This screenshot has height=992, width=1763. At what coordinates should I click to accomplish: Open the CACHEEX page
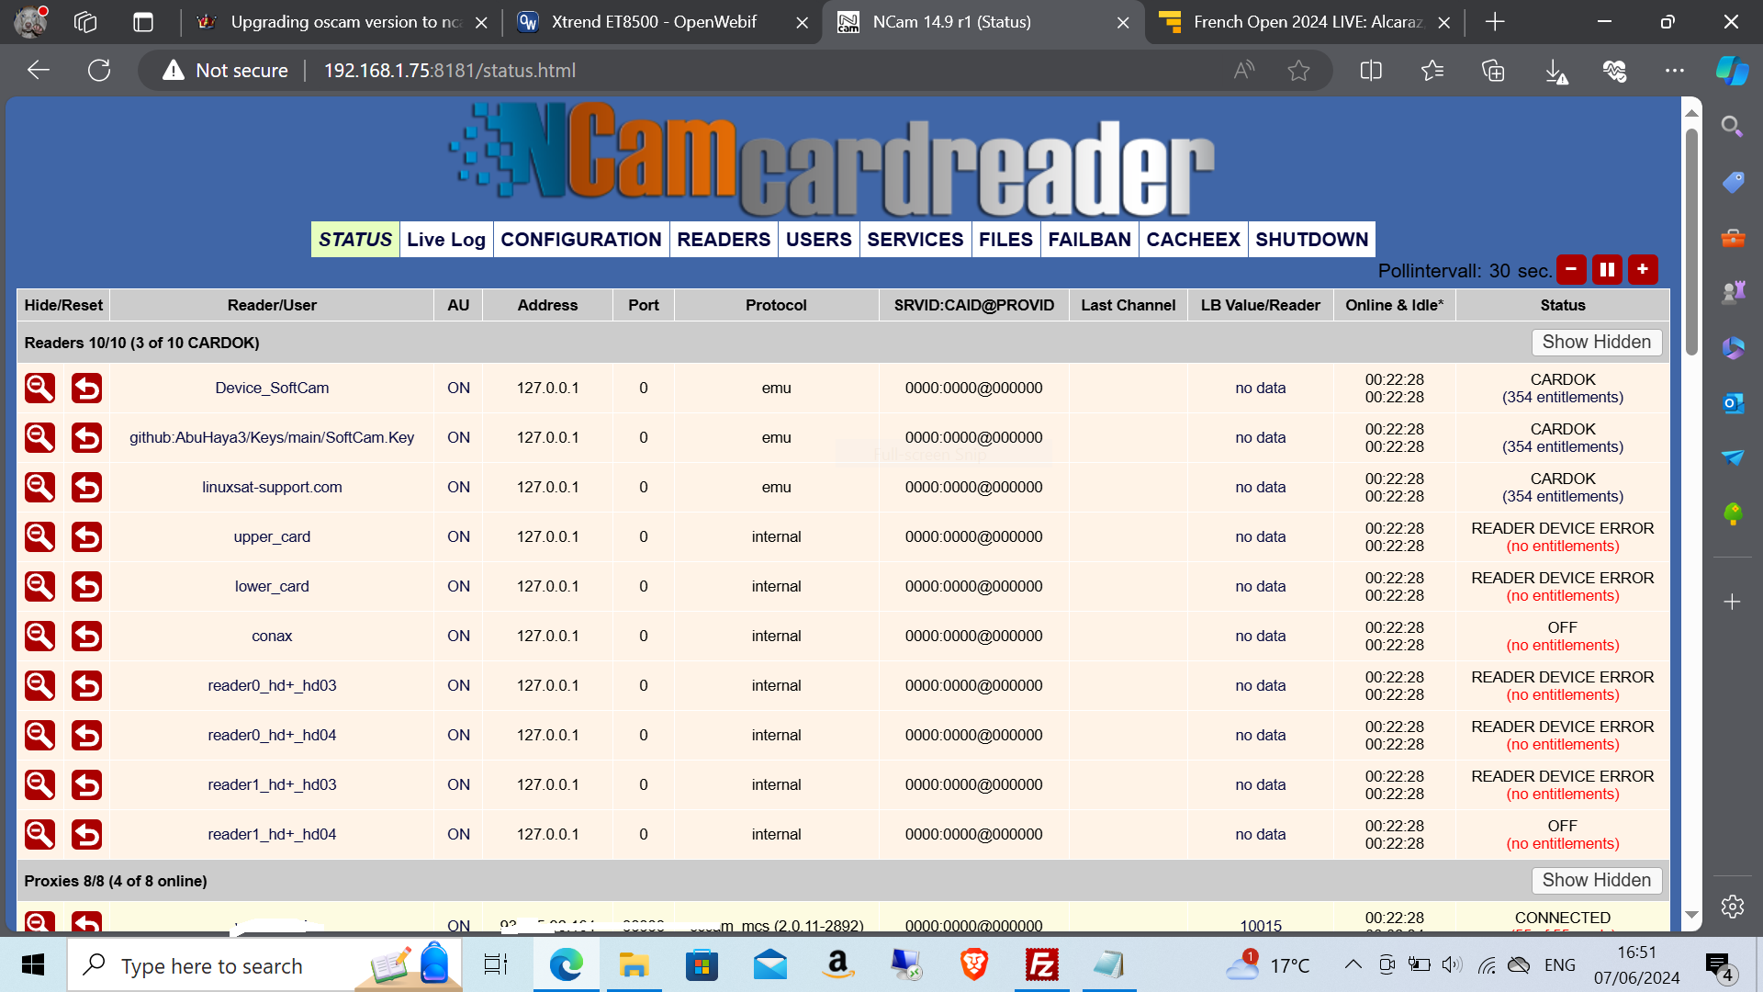click(1194, 240)
